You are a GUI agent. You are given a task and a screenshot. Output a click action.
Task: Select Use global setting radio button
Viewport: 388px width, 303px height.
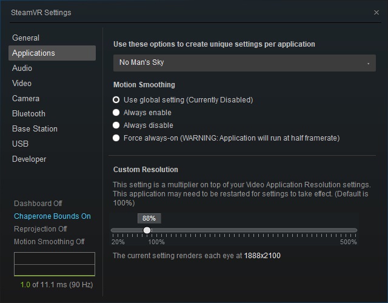[x=116, y=100]
